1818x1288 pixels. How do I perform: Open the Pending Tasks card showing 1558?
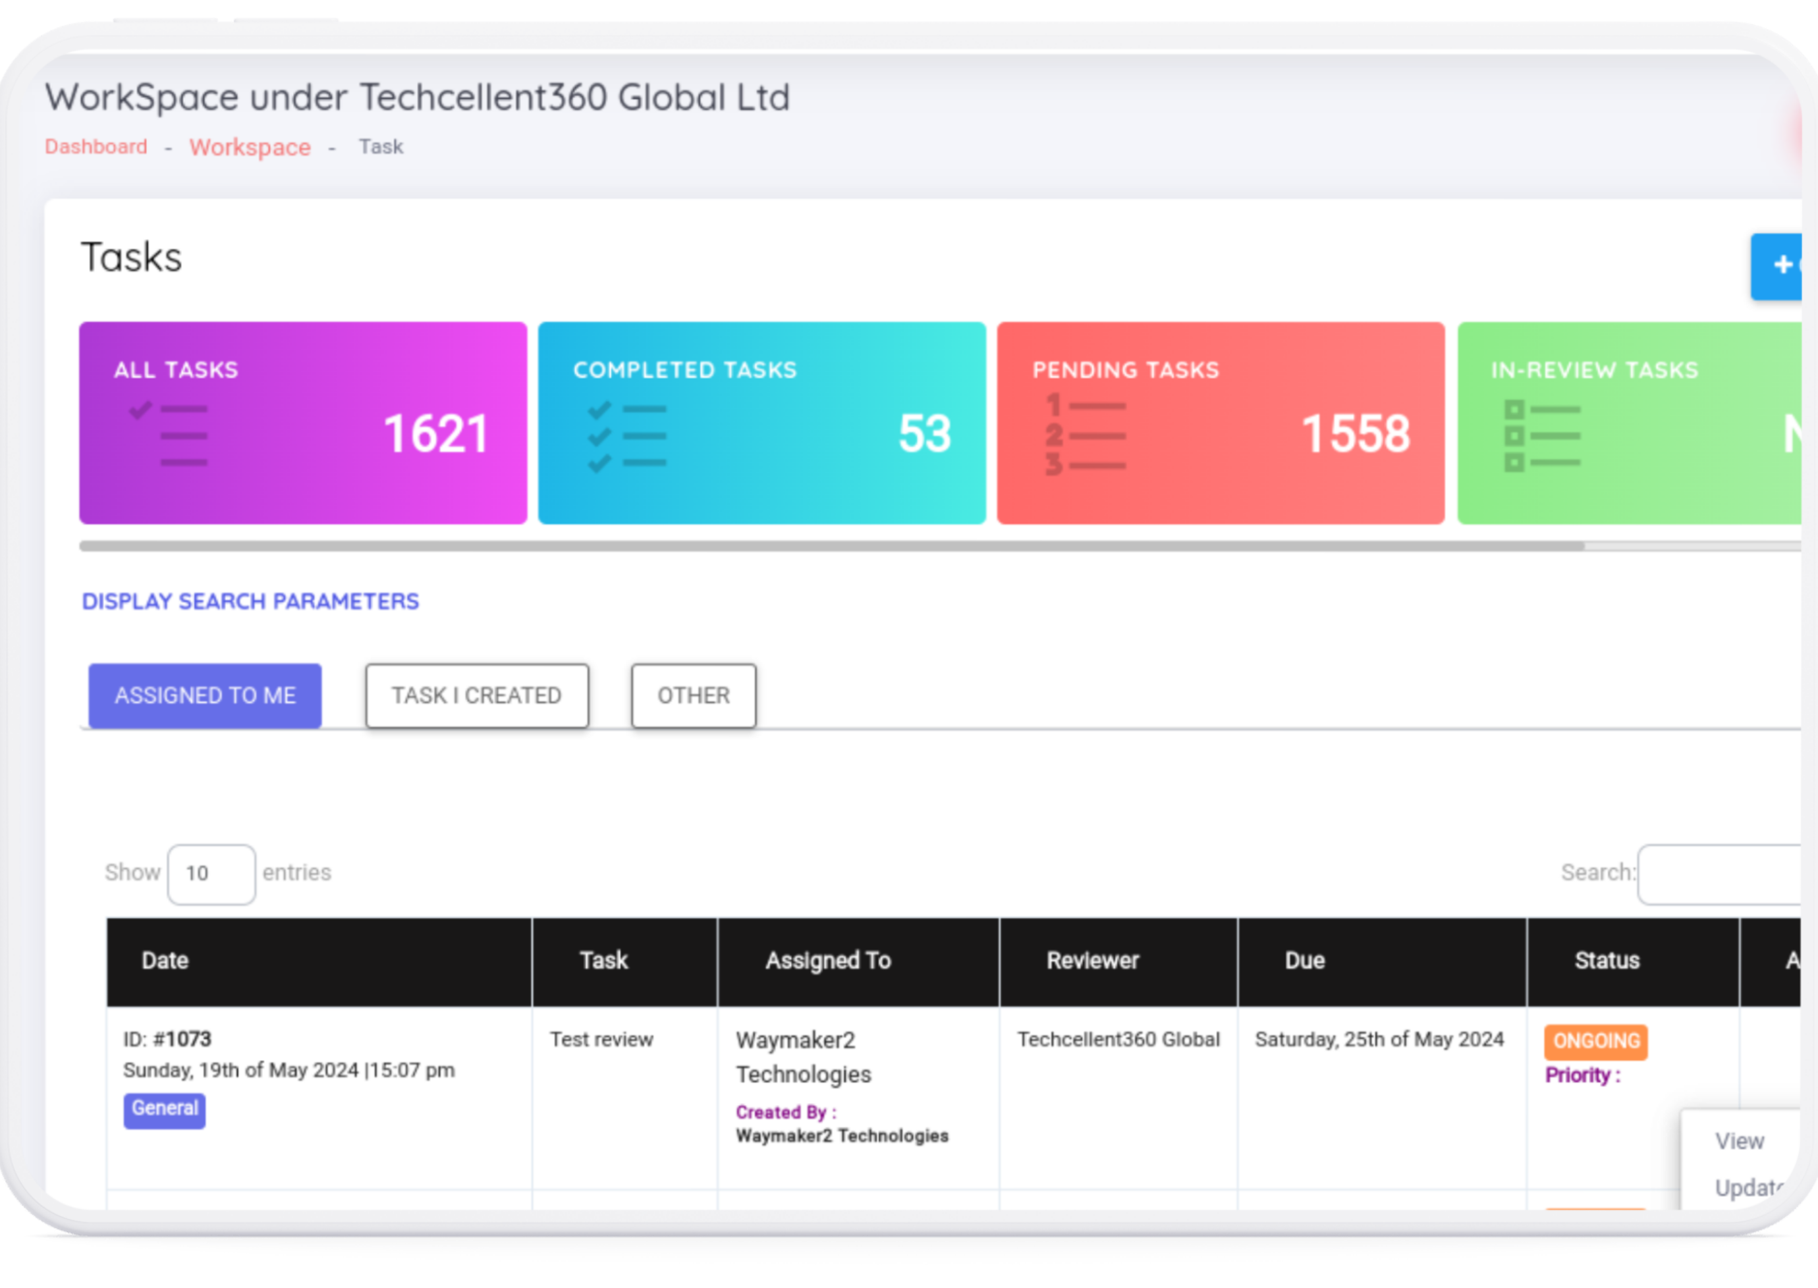1220,423
